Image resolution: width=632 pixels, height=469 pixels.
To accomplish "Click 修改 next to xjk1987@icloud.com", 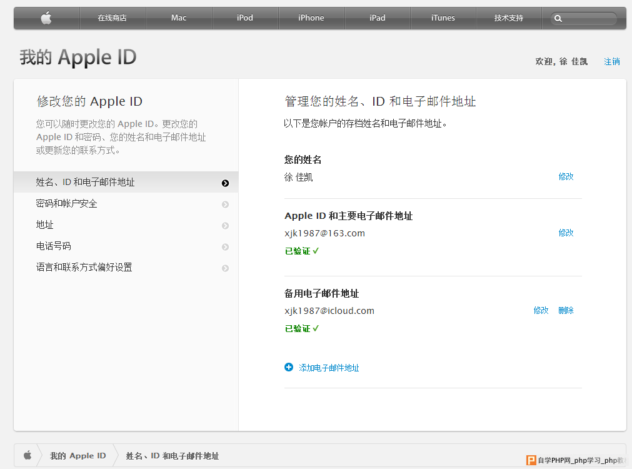I will [x=541, y=310].
